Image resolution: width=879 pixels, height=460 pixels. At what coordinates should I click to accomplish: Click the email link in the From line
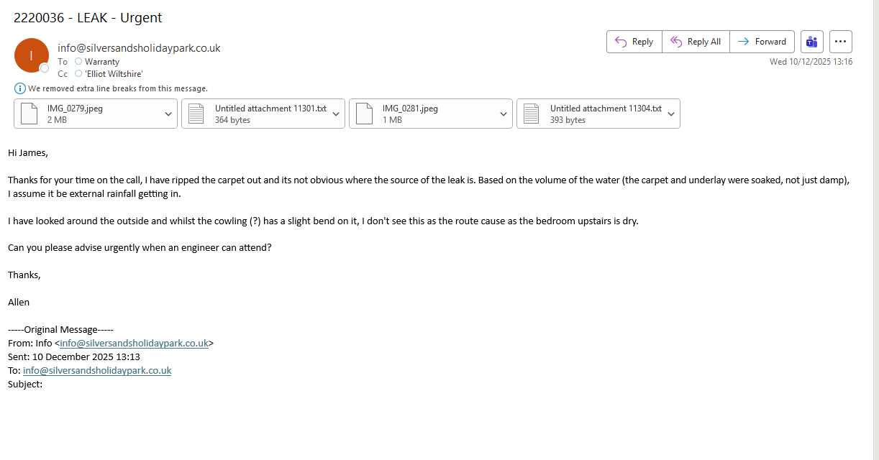click(134, 344)
